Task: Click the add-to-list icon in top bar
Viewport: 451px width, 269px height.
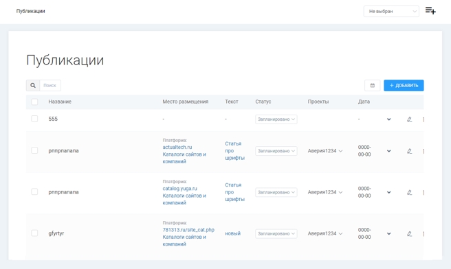Action: 430,11
